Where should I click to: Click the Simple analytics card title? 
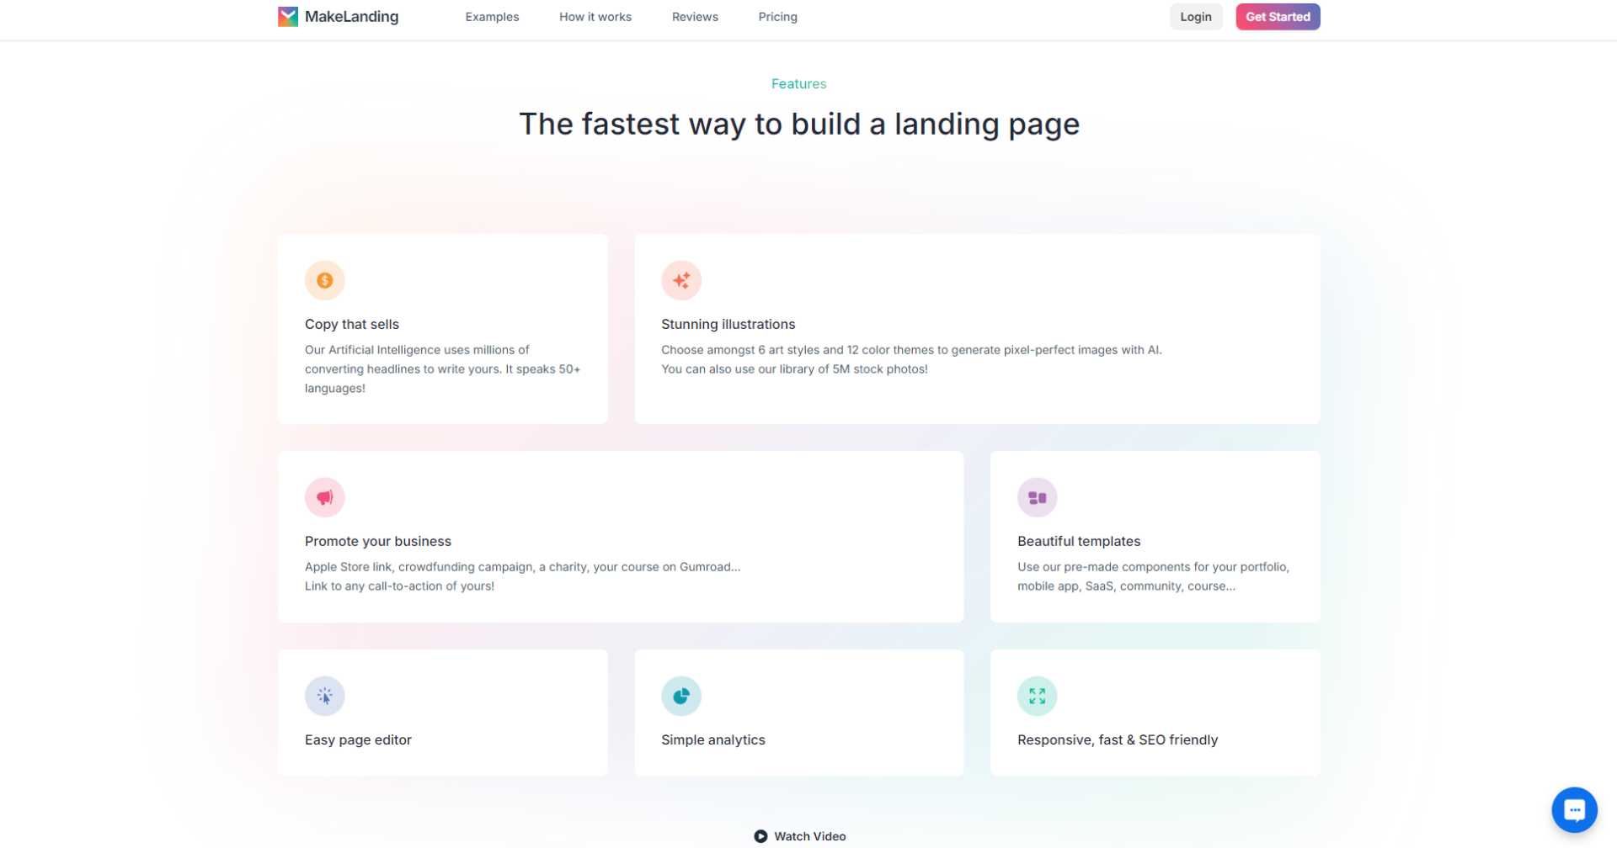click(x=712, y=740)
